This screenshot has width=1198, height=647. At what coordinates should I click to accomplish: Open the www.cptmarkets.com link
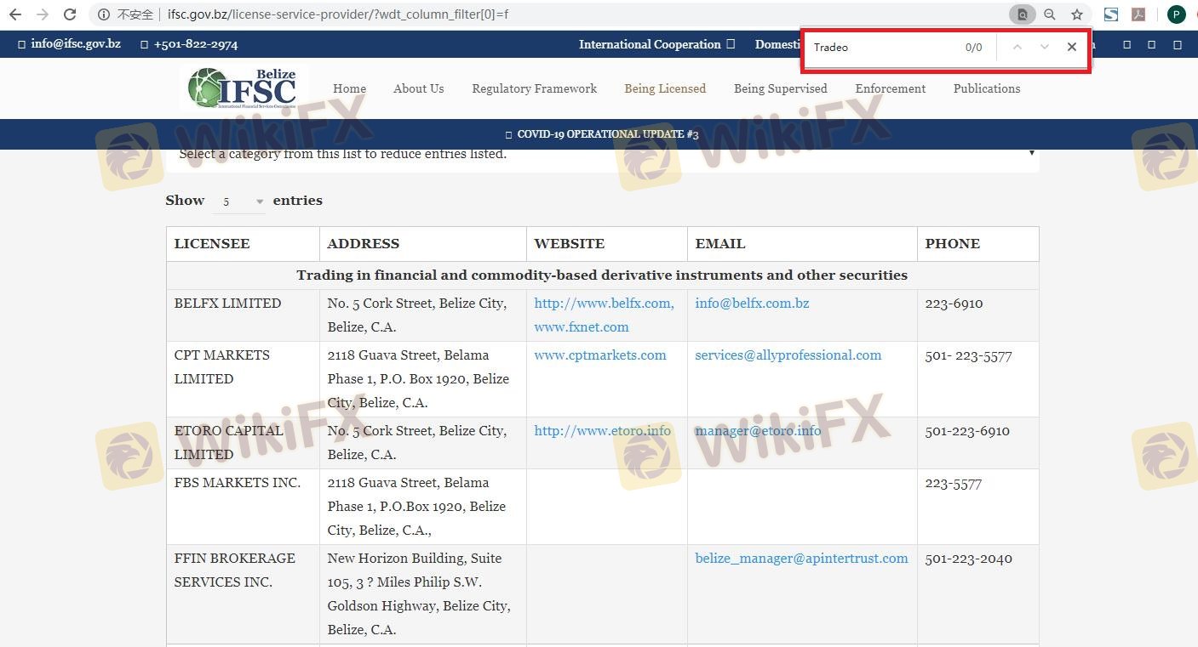pyautogui.click(x=600, y=355)
